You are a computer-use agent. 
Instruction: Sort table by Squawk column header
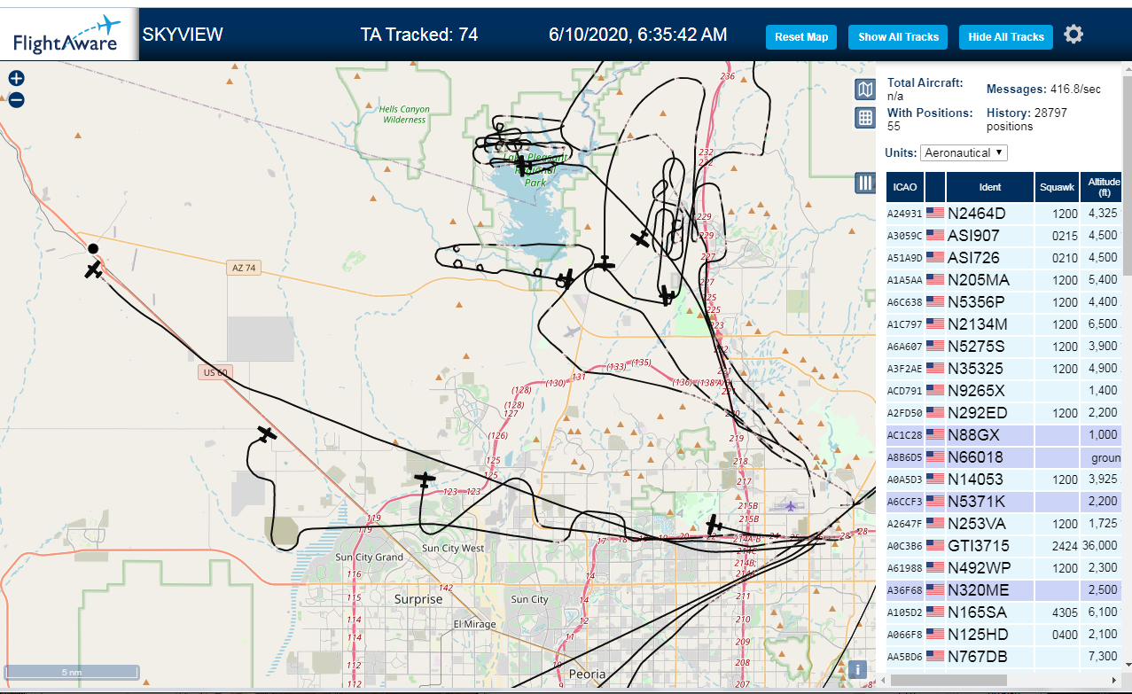(1057, 187)
